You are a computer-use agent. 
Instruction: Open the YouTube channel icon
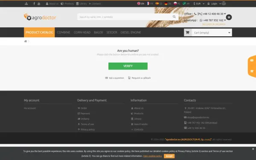pyautogui.click(x=39, y=3)
